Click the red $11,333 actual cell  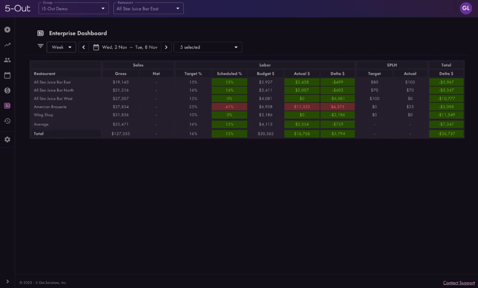pos(302,107)
